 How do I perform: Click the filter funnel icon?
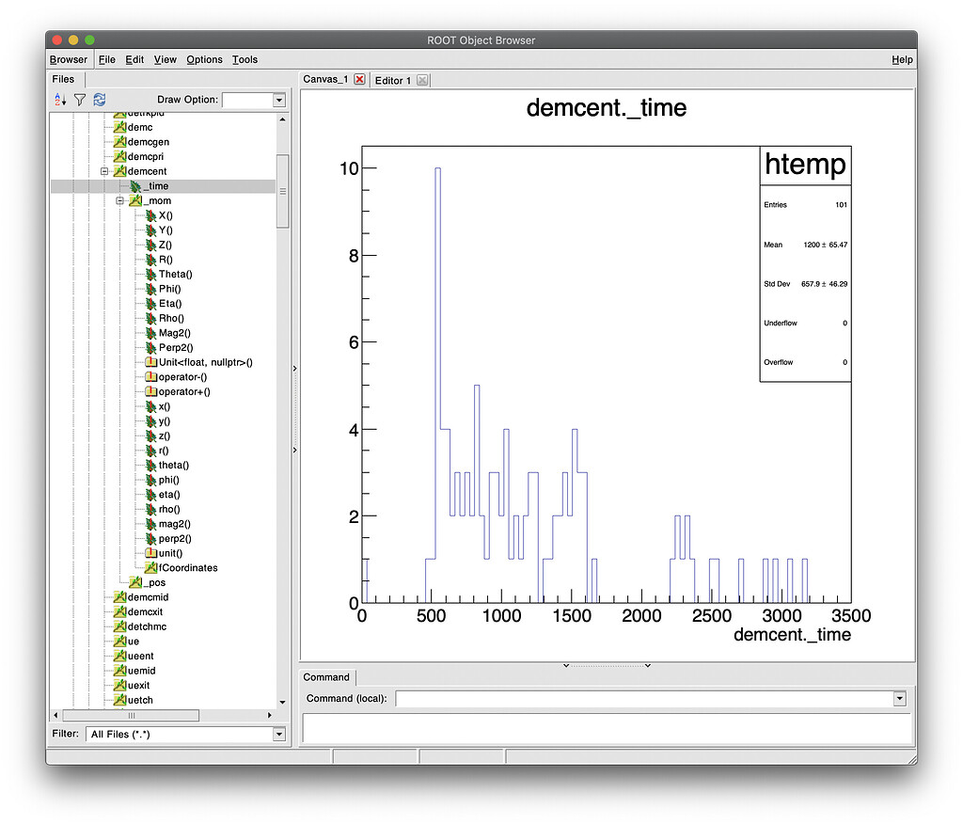coord(80,100)
